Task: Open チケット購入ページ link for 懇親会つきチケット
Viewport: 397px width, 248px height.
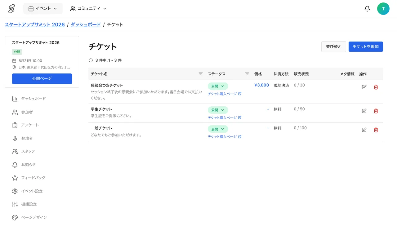Action: tap(225, 94)
